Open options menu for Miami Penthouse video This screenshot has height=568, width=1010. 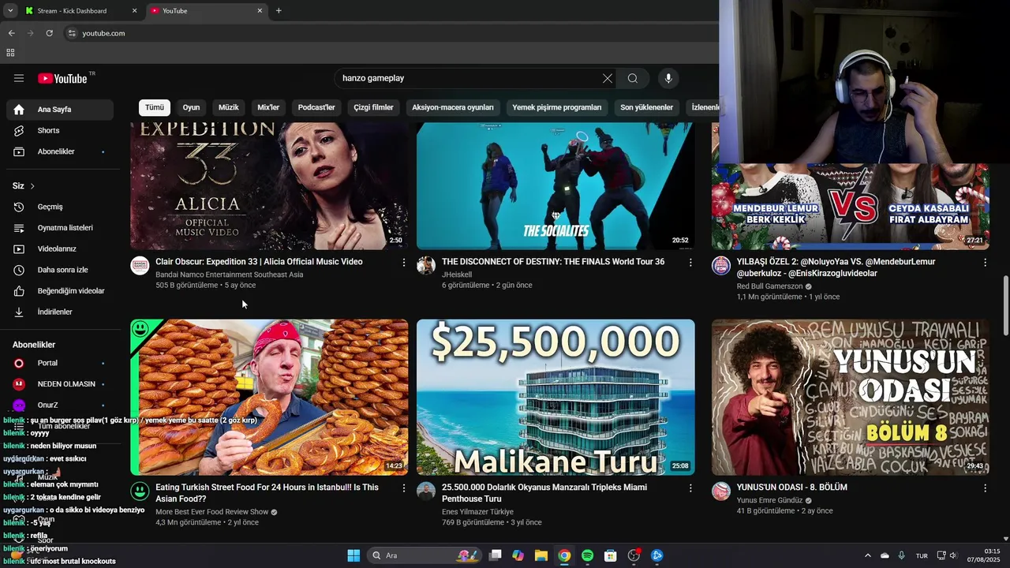690,488
